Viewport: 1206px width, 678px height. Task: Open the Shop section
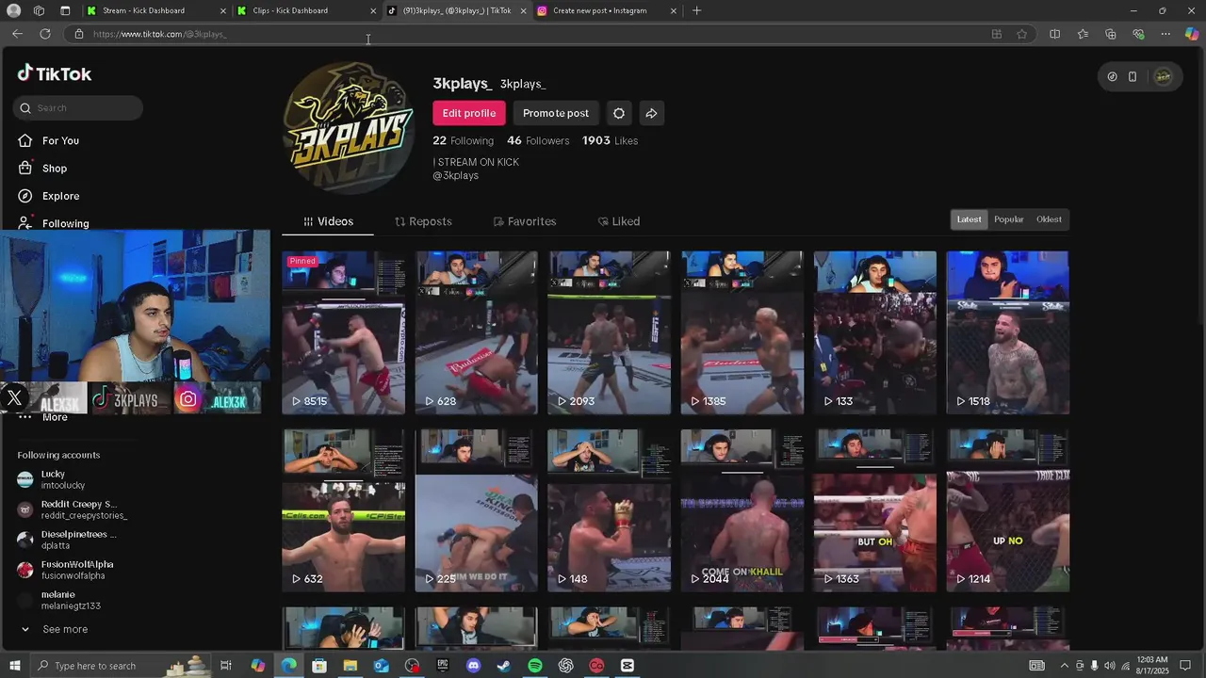(55, 168)
